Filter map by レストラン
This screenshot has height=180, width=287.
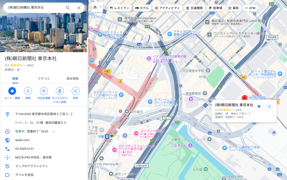click(x=119, y=8)
